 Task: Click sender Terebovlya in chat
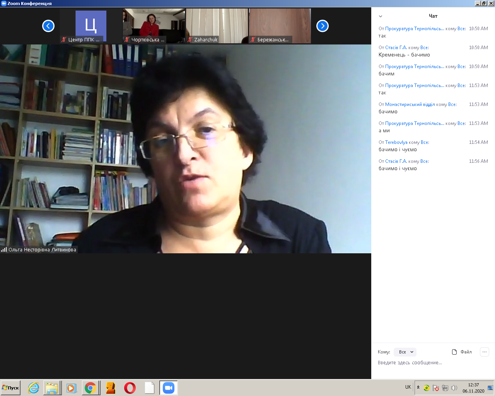(x=396, y=142)
